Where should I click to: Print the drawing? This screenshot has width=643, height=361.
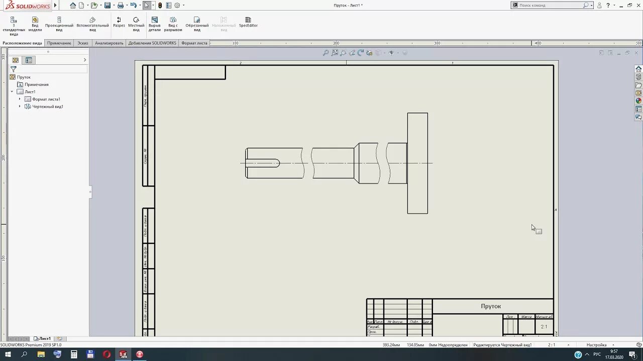(x=121, y=6)
